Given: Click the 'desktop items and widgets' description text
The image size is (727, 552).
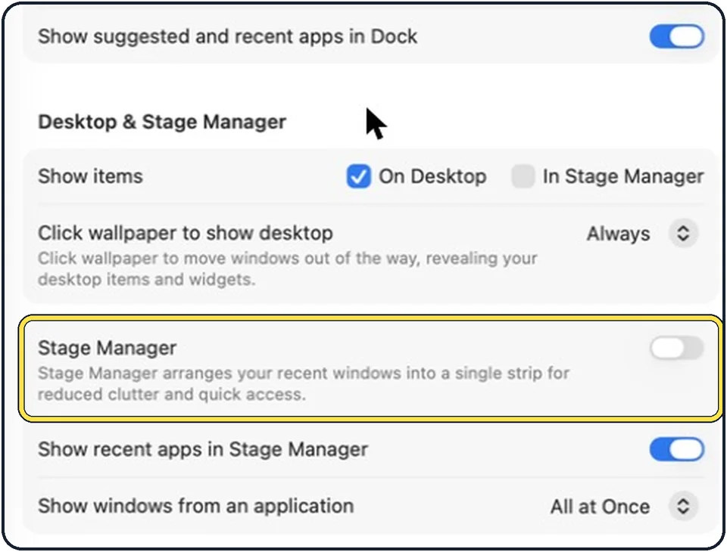Looking at the screenshot, I should tap(146, 280).
